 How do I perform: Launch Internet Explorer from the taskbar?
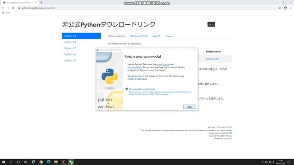34,162
